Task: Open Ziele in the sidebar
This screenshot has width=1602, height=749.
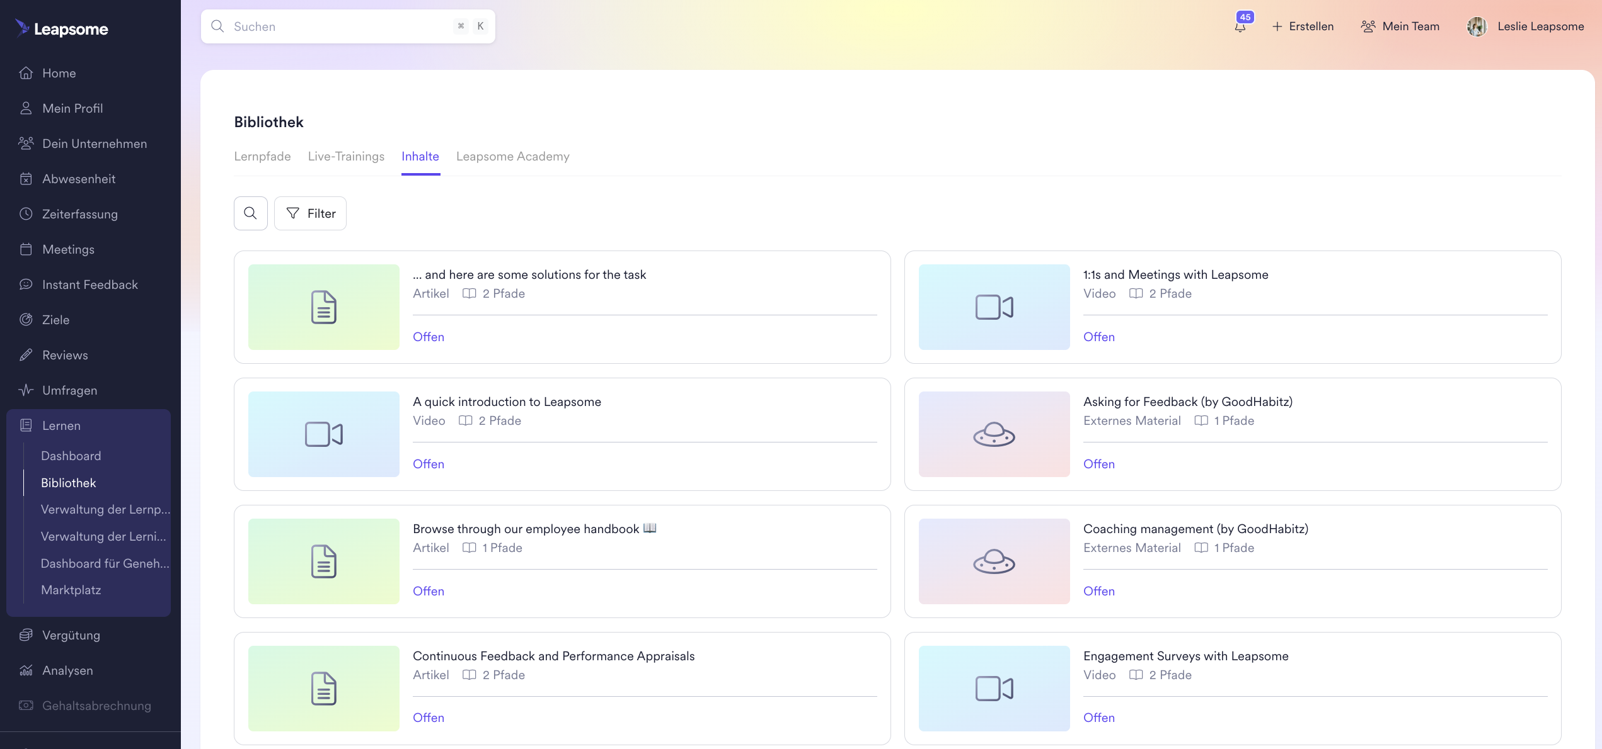Action: 55,320
